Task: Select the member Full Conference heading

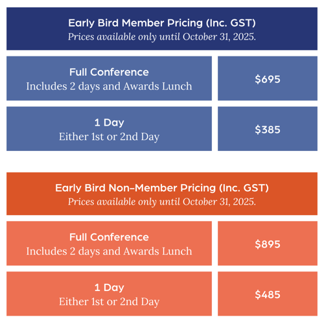Action: click(109, 72)
